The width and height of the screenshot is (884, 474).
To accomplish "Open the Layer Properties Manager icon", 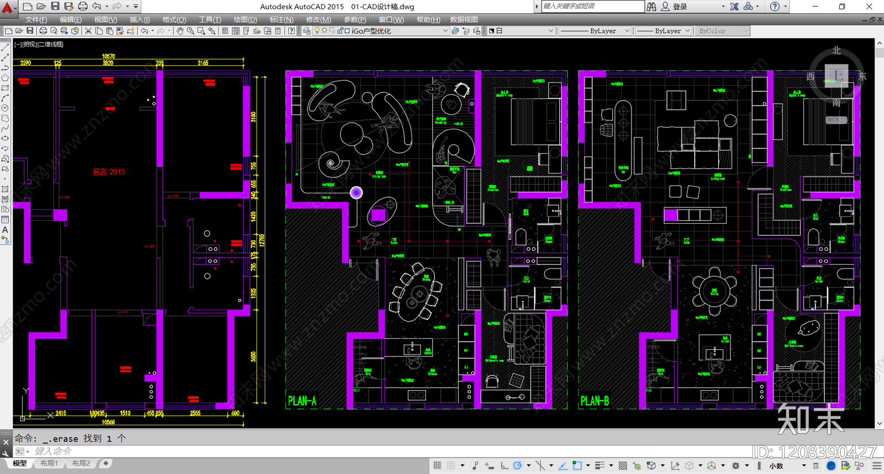I will (307, 31).
